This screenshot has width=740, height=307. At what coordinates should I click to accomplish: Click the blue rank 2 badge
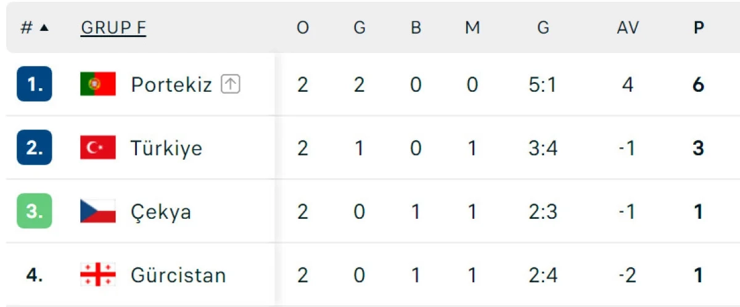coord(35,148)
